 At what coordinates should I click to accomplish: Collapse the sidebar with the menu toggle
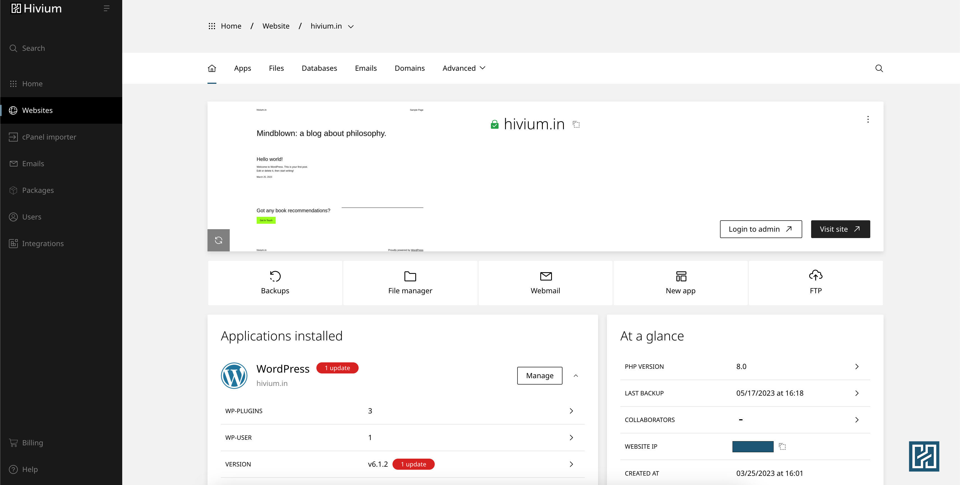106,8
